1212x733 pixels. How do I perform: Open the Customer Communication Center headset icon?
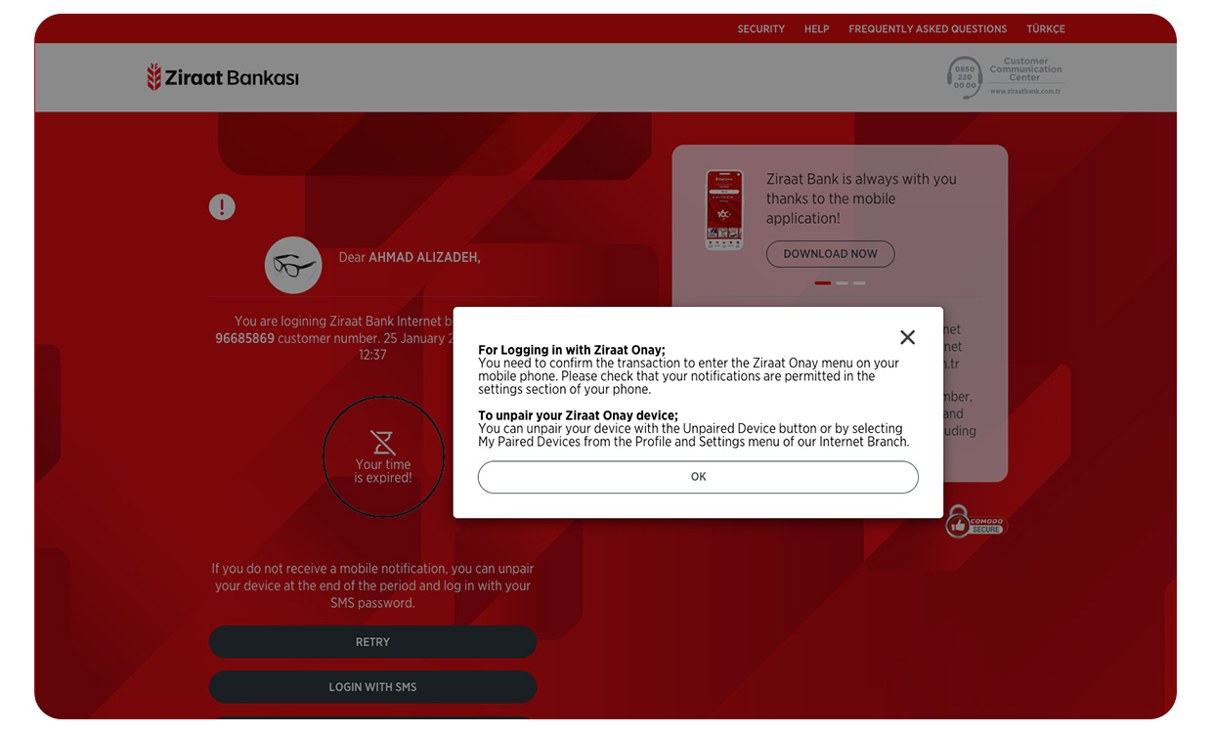click(965, 77)
